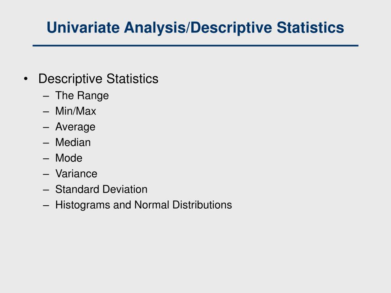Click the dash marker before 'Histograms'
The height and width of the screenshot is (293, 391).
(46, 206)
